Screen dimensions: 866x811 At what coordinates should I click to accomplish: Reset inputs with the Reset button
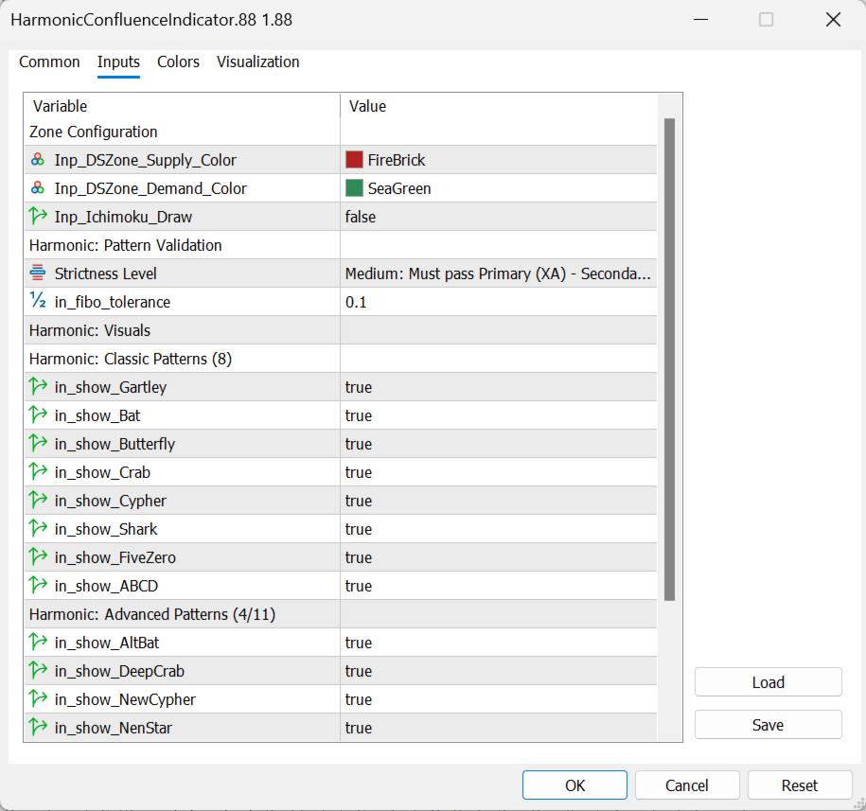click(799, 785)
